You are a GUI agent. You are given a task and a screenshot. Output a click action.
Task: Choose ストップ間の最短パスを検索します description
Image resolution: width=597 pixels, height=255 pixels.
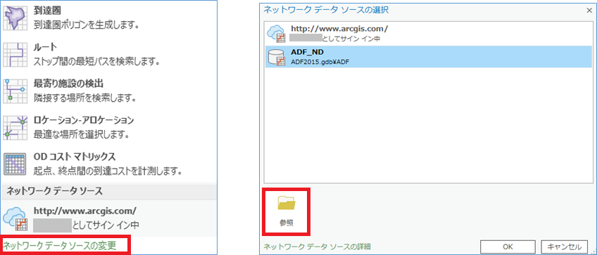click(x=96, y=61)
